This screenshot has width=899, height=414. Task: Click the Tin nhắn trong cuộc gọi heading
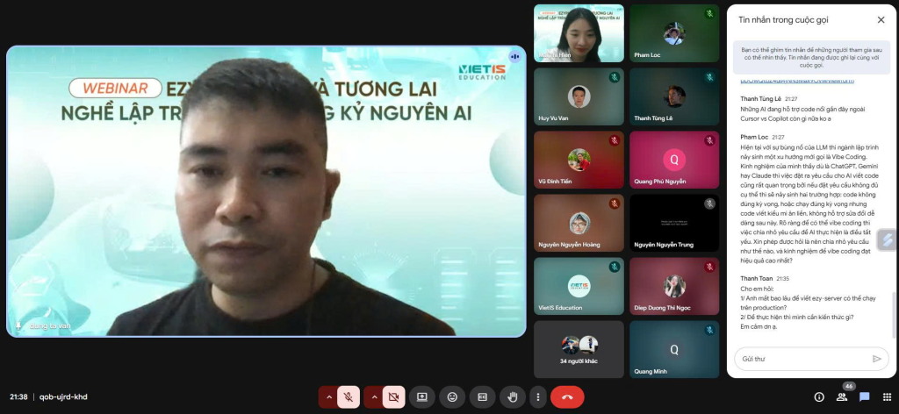(x=783, y=20)
